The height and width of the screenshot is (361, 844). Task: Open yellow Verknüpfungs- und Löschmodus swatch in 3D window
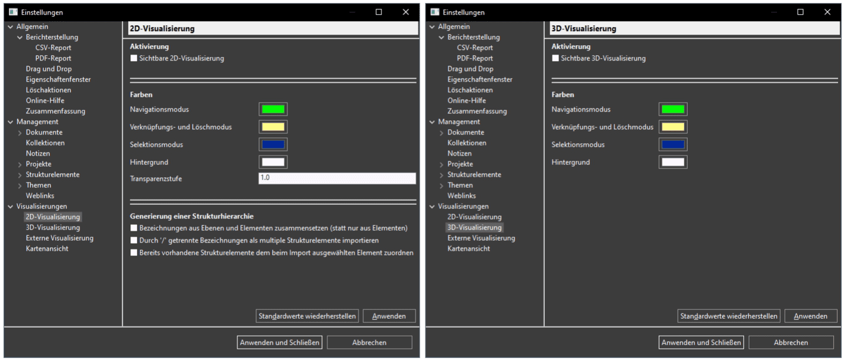point(673,127)
